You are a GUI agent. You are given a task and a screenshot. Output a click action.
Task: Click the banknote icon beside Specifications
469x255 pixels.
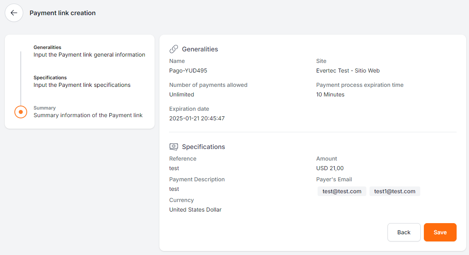click(174, 147)
